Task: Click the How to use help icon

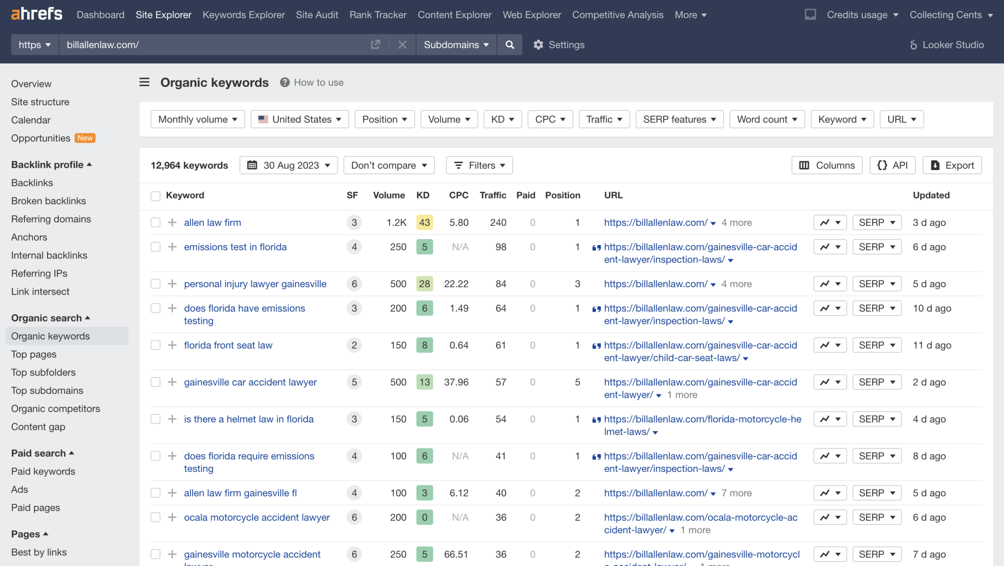Action: tap(285, 82)
